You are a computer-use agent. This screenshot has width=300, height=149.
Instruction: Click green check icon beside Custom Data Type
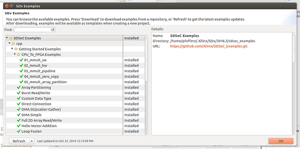(19, 99)
